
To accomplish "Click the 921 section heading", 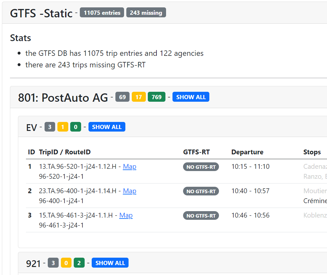I will [33, 263].
